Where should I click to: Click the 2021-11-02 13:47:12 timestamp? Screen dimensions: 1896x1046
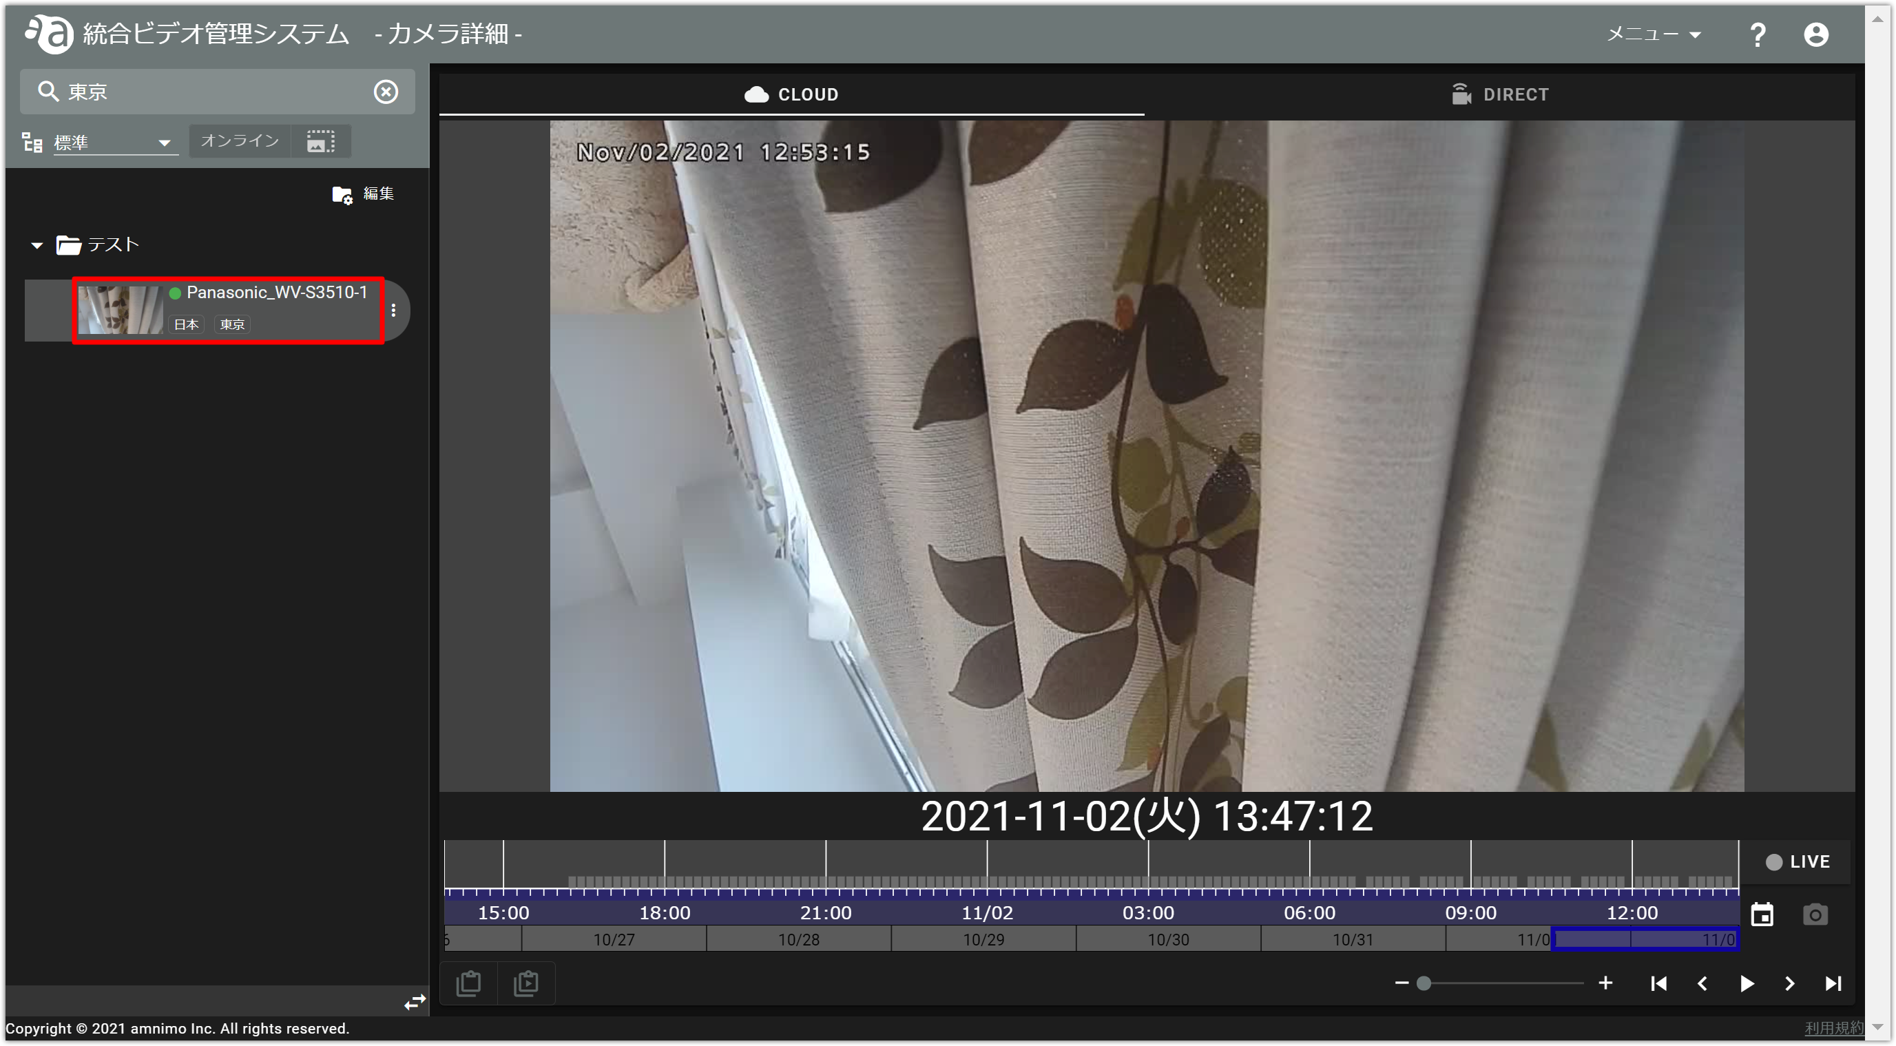1147,815
